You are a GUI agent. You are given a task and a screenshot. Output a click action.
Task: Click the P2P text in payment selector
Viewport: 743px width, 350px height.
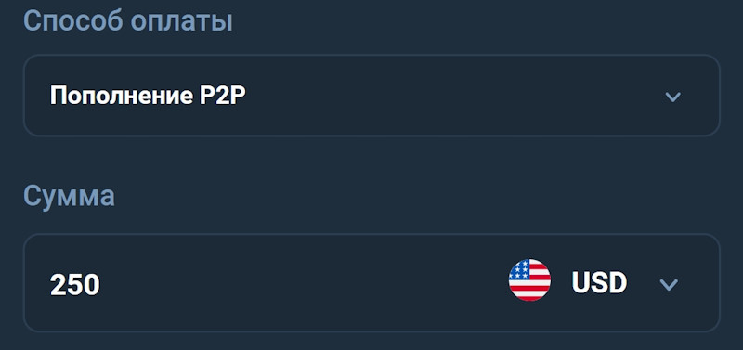coord(220,97)
